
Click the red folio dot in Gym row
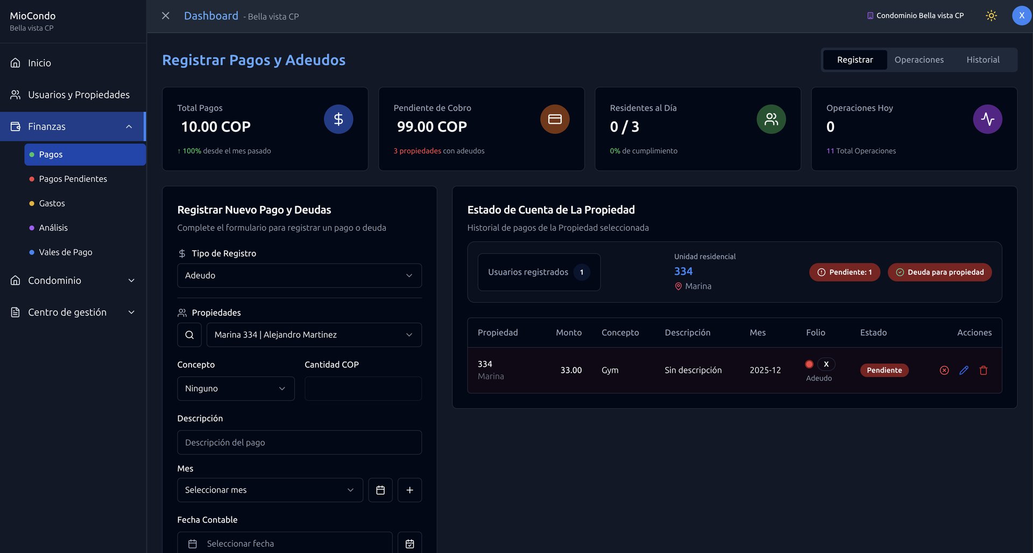(x=809, y=364)
